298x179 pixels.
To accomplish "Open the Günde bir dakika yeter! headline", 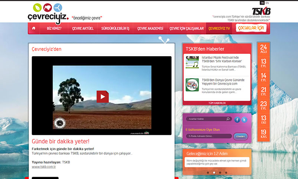I will coord(61,141).
